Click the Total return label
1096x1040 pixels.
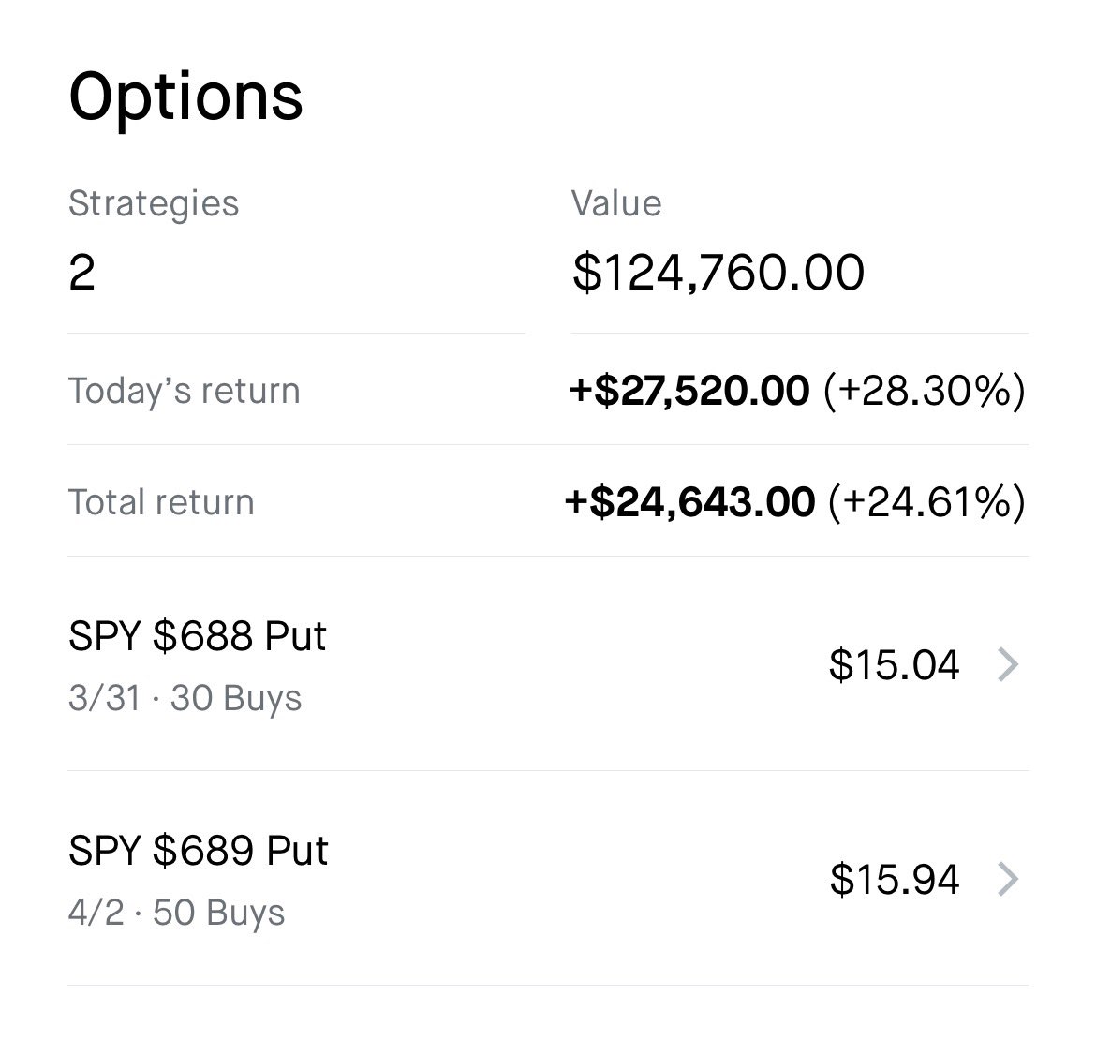click(x=161, y=502)
